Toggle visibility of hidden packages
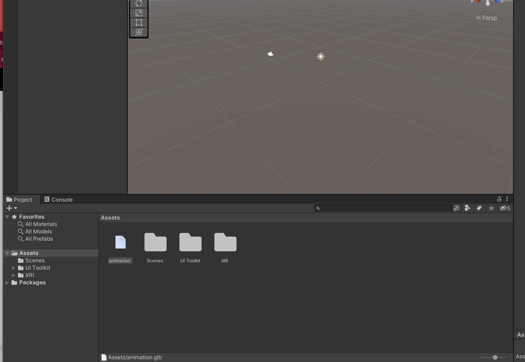The height and width of the screenshot is (362, 525). pos(505,208)
